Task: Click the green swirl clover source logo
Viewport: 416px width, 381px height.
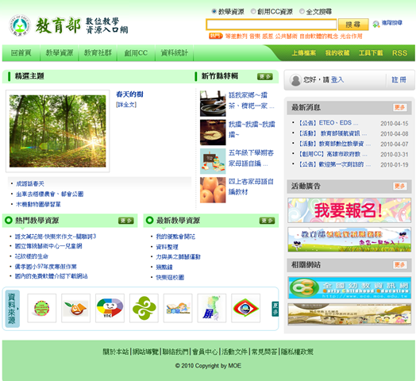Action: coord(144,308)
